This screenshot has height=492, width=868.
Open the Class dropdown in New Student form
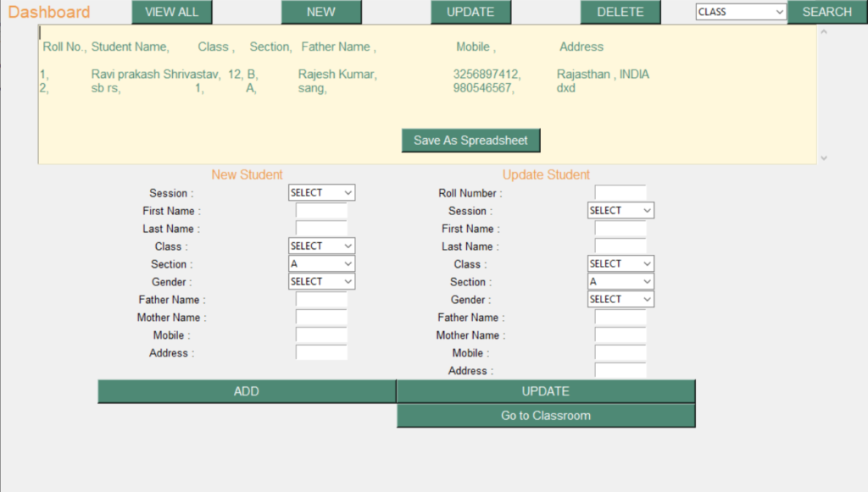[321, 246]
